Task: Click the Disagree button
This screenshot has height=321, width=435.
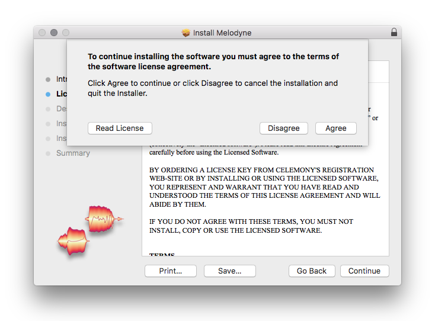Action: [x=283, y=129]
